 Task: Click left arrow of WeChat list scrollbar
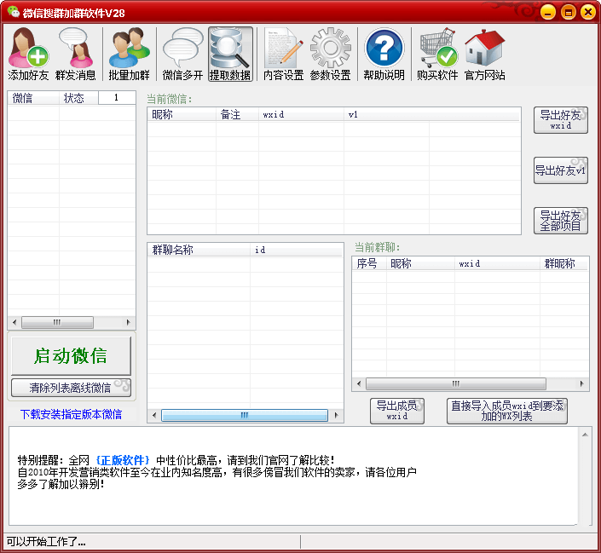click(14, 322)
